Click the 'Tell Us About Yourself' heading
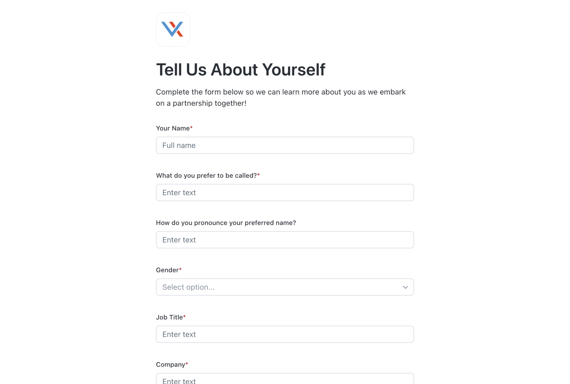Viewport: 570px width, 384px height. click(240, 70)
